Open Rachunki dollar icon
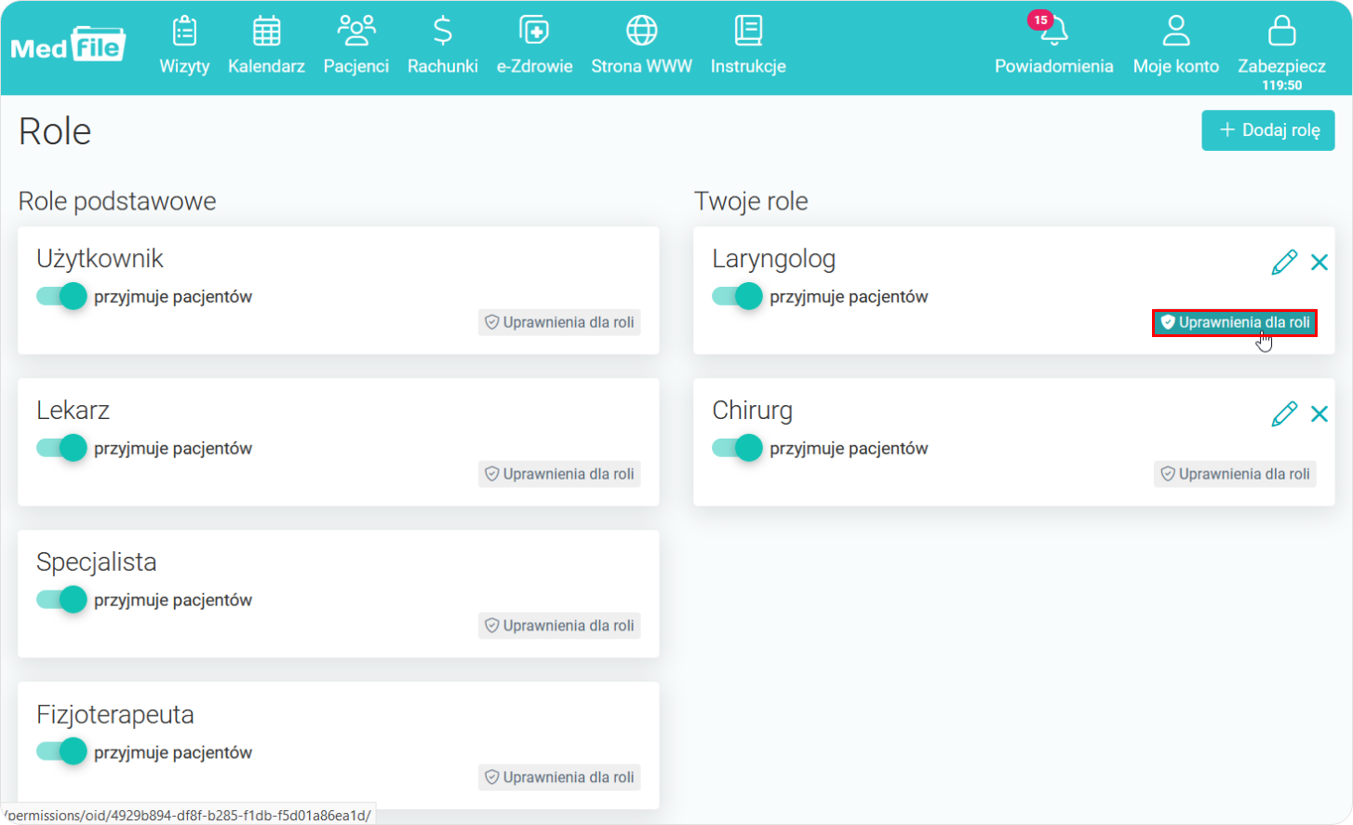 point(443,32)
